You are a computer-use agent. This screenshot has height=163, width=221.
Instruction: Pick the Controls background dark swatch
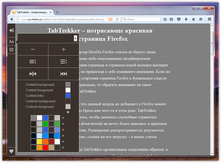click(x=68, y=101)
